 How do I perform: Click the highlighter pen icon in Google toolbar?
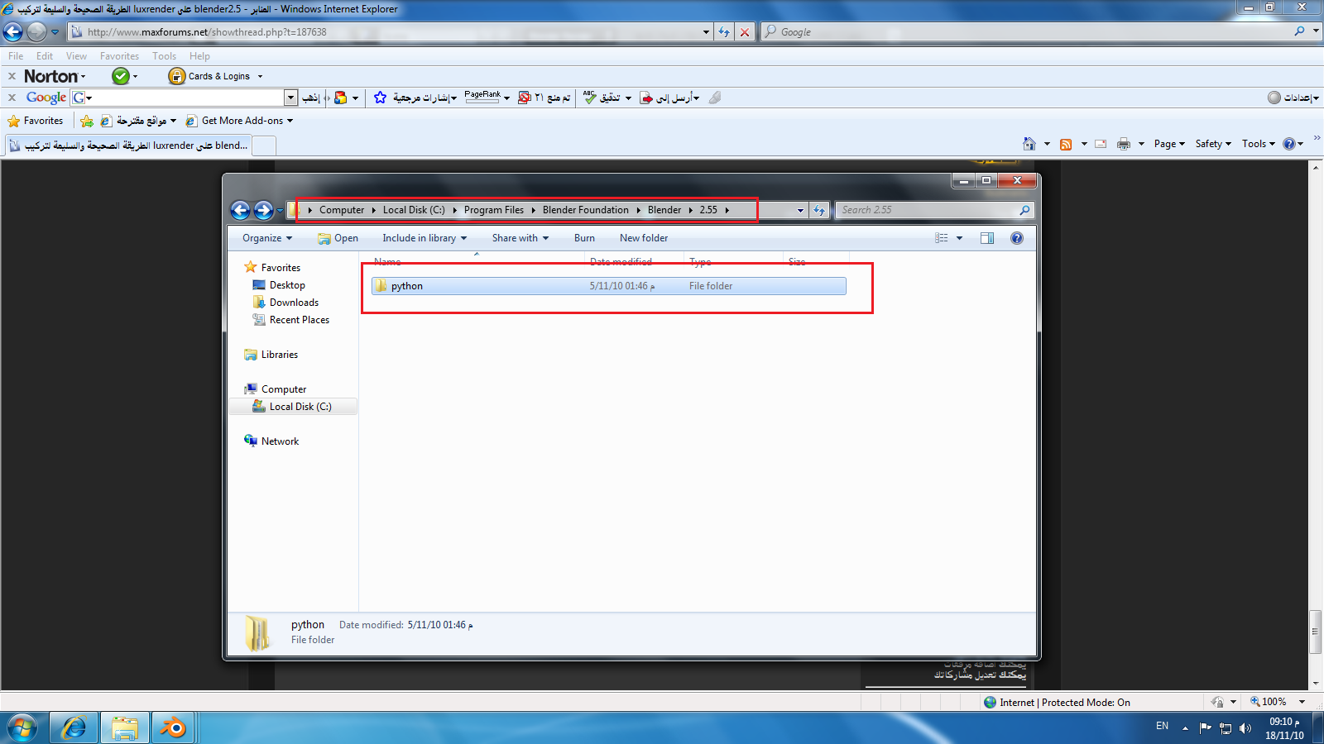point(715,98)
